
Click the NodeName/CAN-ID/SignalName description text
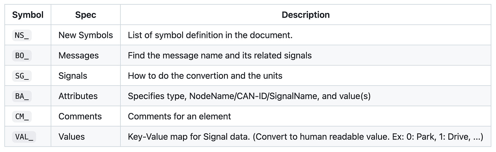pyautogui.click(x=249, y=96)
